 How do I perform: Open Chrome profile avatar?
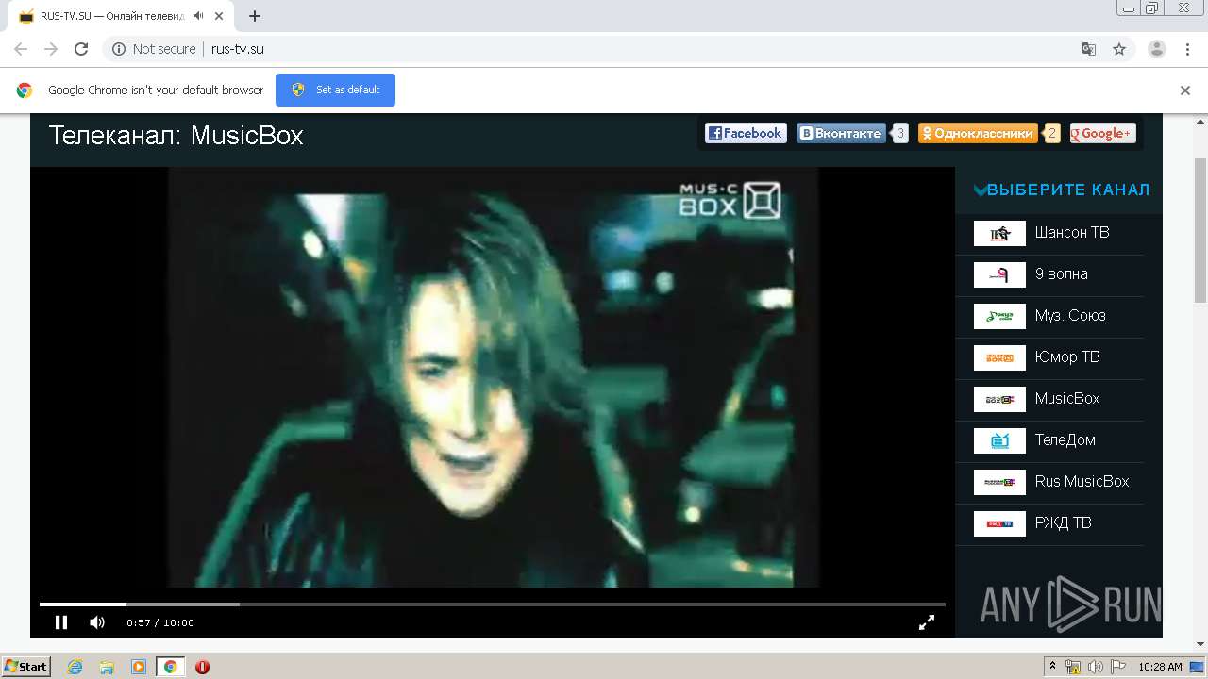(1157, 49)
